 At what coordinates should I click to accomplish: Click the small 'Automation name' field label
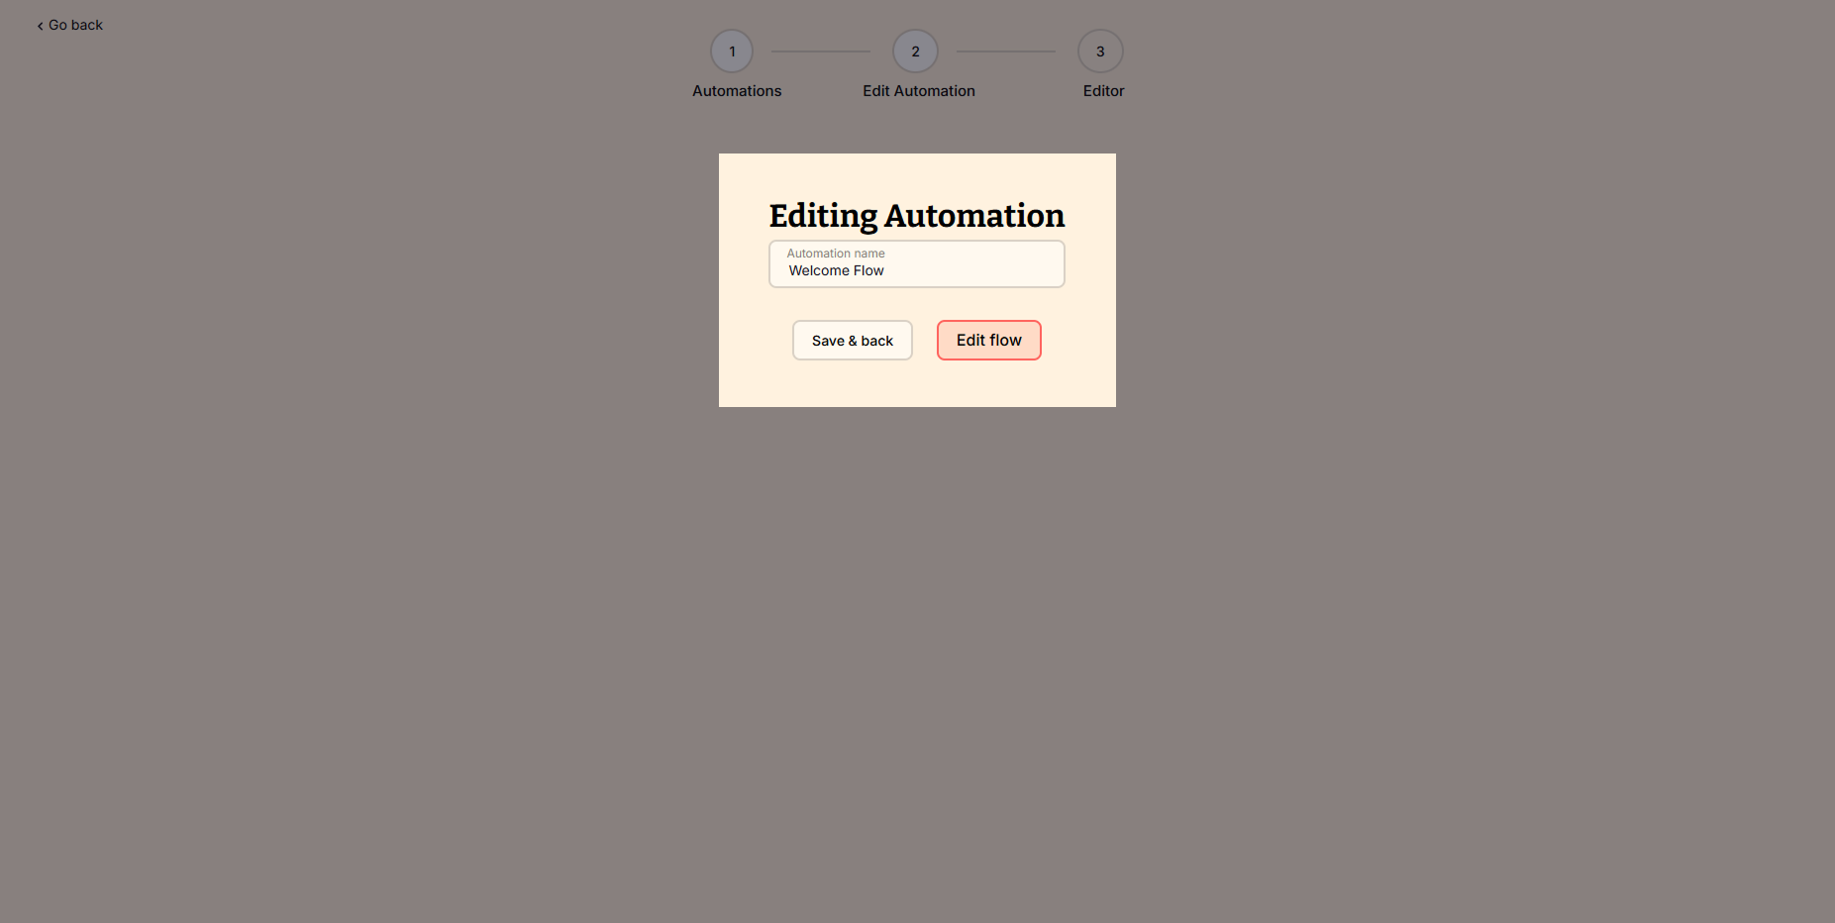pos(836,254)
